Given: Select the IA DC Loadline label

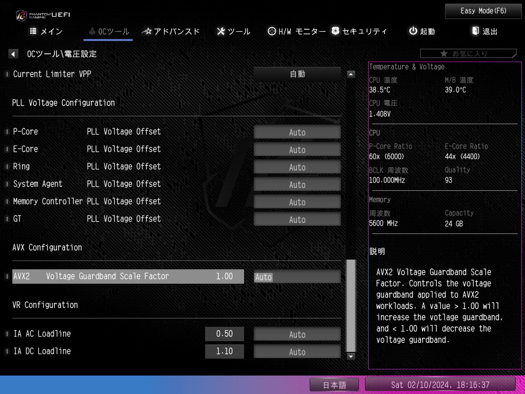Looking at the screenshot, I should pos(42,351).
